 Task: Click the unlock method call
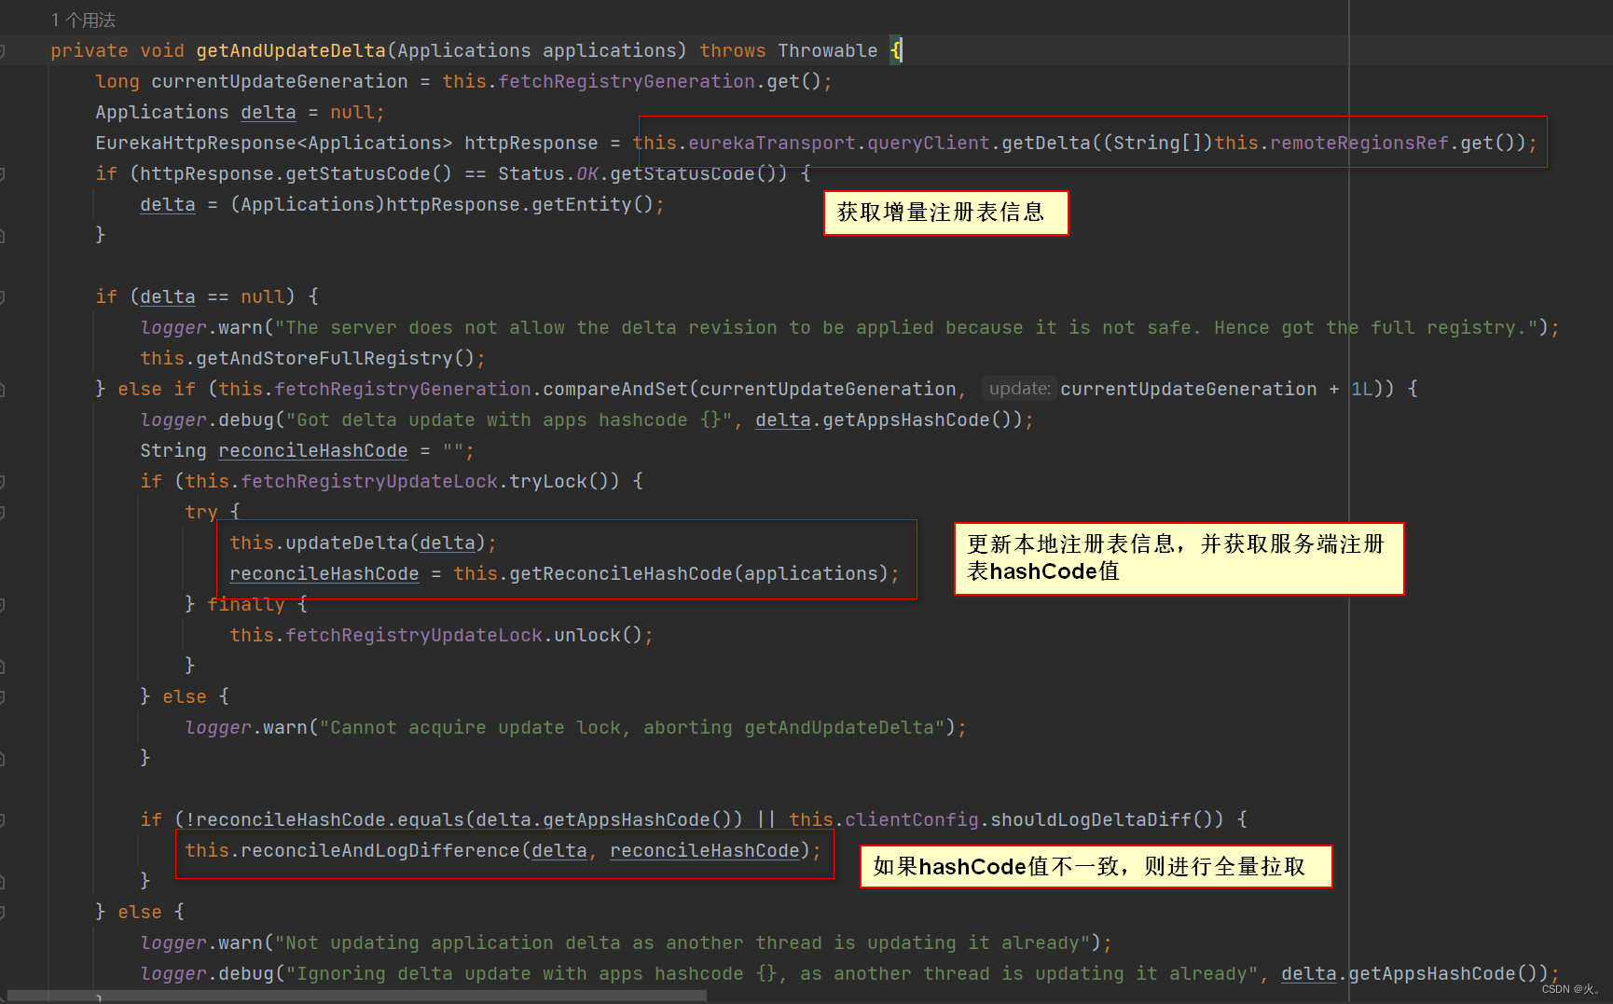coord(587,635)
